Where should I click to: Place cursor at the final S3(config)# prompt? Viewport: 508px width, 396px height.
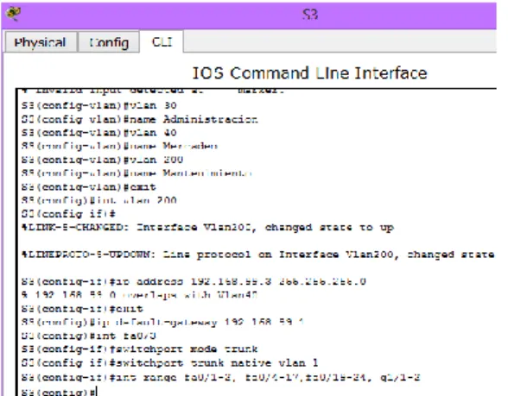click(x=59, y=392)
